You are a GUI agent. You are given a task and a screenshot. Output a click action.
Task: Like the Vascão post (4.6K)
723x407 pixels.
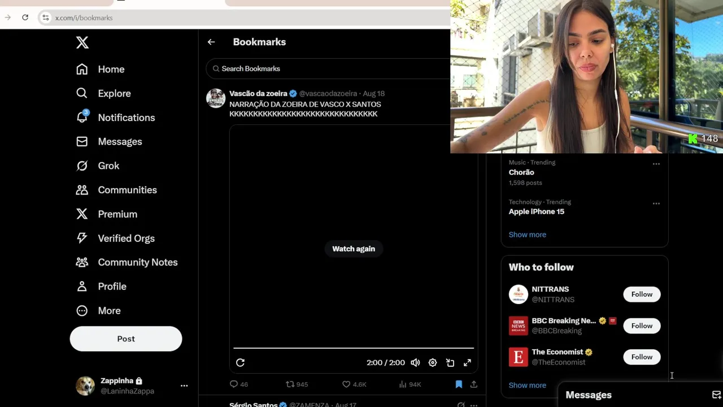click(x=354, y=384)
